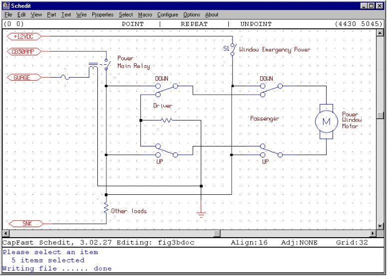This screenshot has width=387, height=276.
Task: Click the Driver DOWN switch
Action: click(x=167, y=88)
